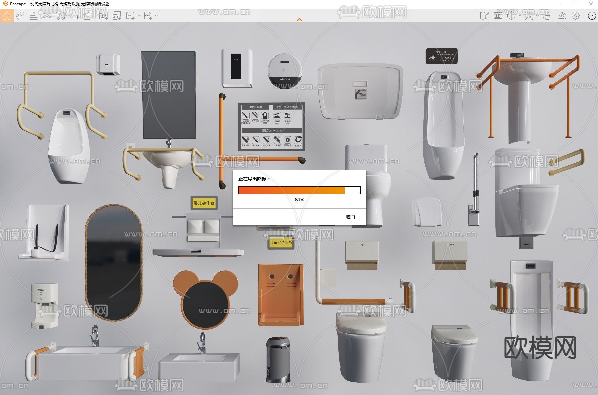The height and width of the screenshot is (395, 598).
Task: Export standalone EXE file
Action: pos(148,16)
